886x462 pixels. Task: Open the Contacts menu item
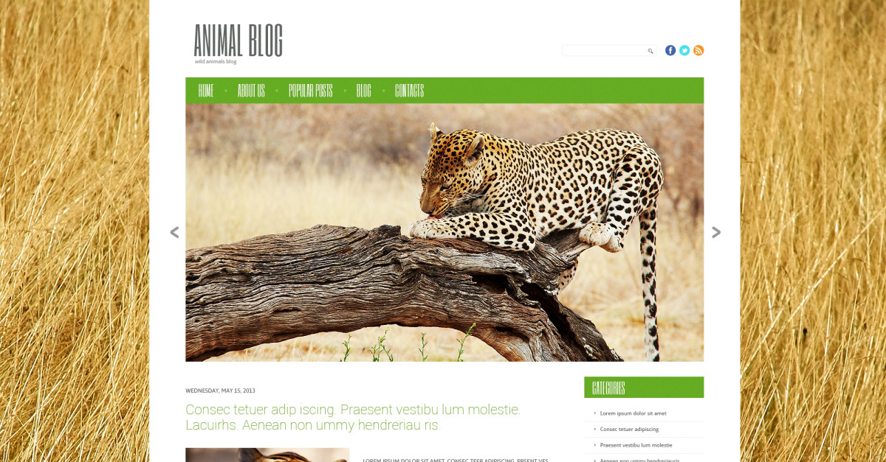[409, 91]
